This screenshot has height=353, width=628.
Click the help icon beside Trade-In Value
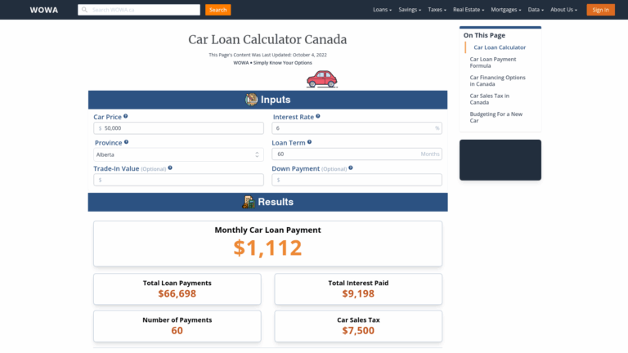click(171, 168)
